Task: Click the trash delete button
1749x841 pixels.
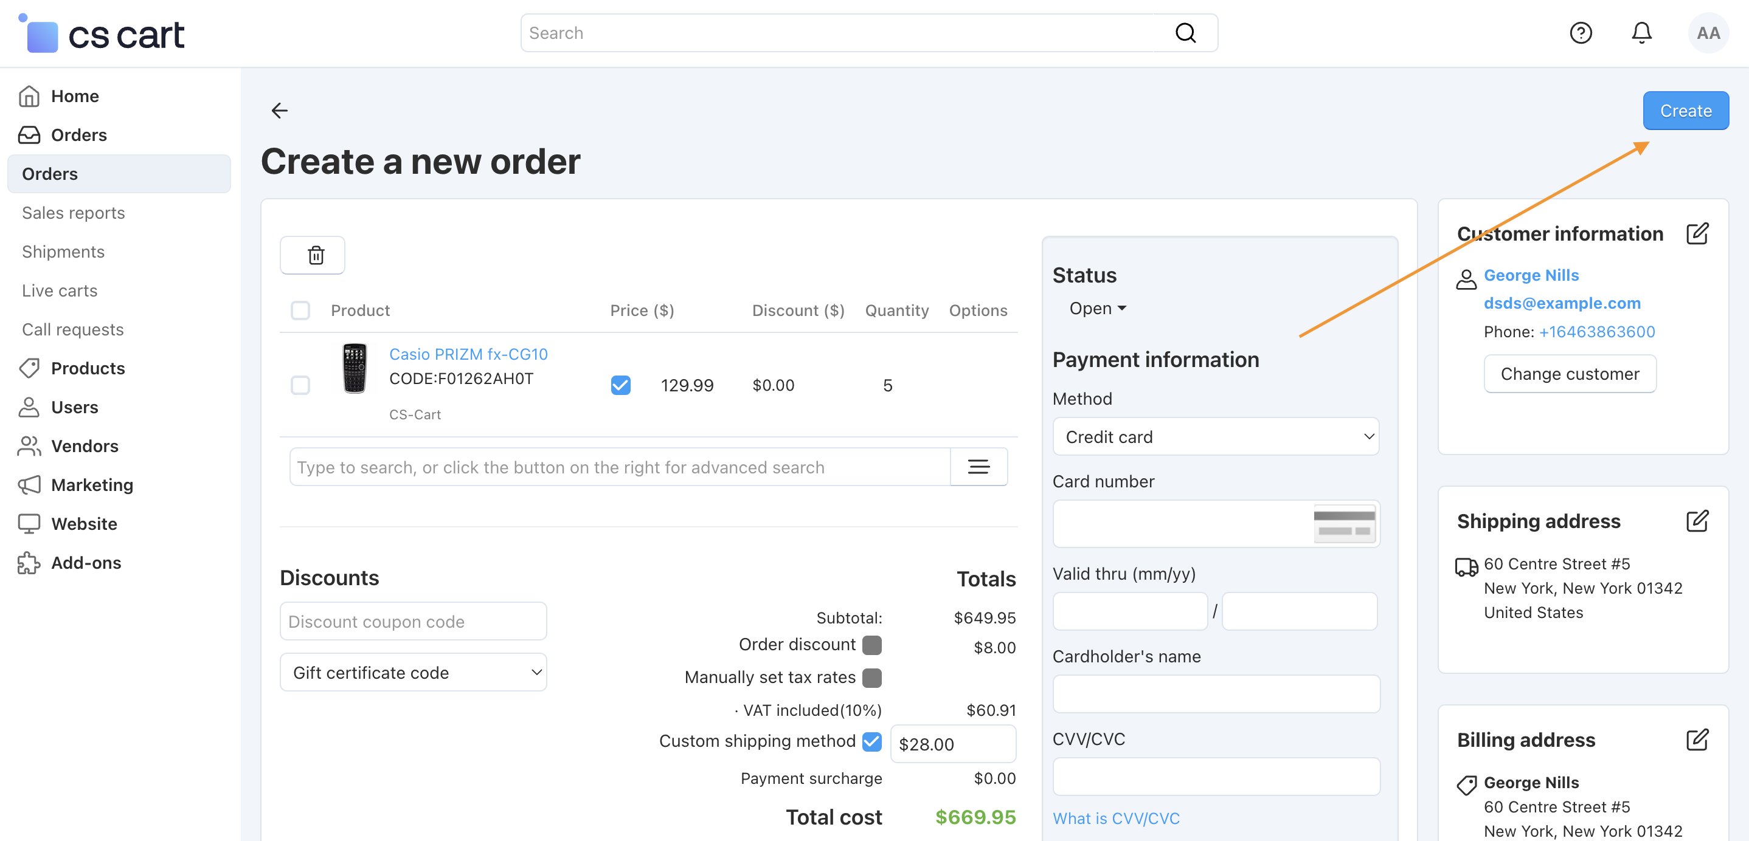Action: coord(313,255)
